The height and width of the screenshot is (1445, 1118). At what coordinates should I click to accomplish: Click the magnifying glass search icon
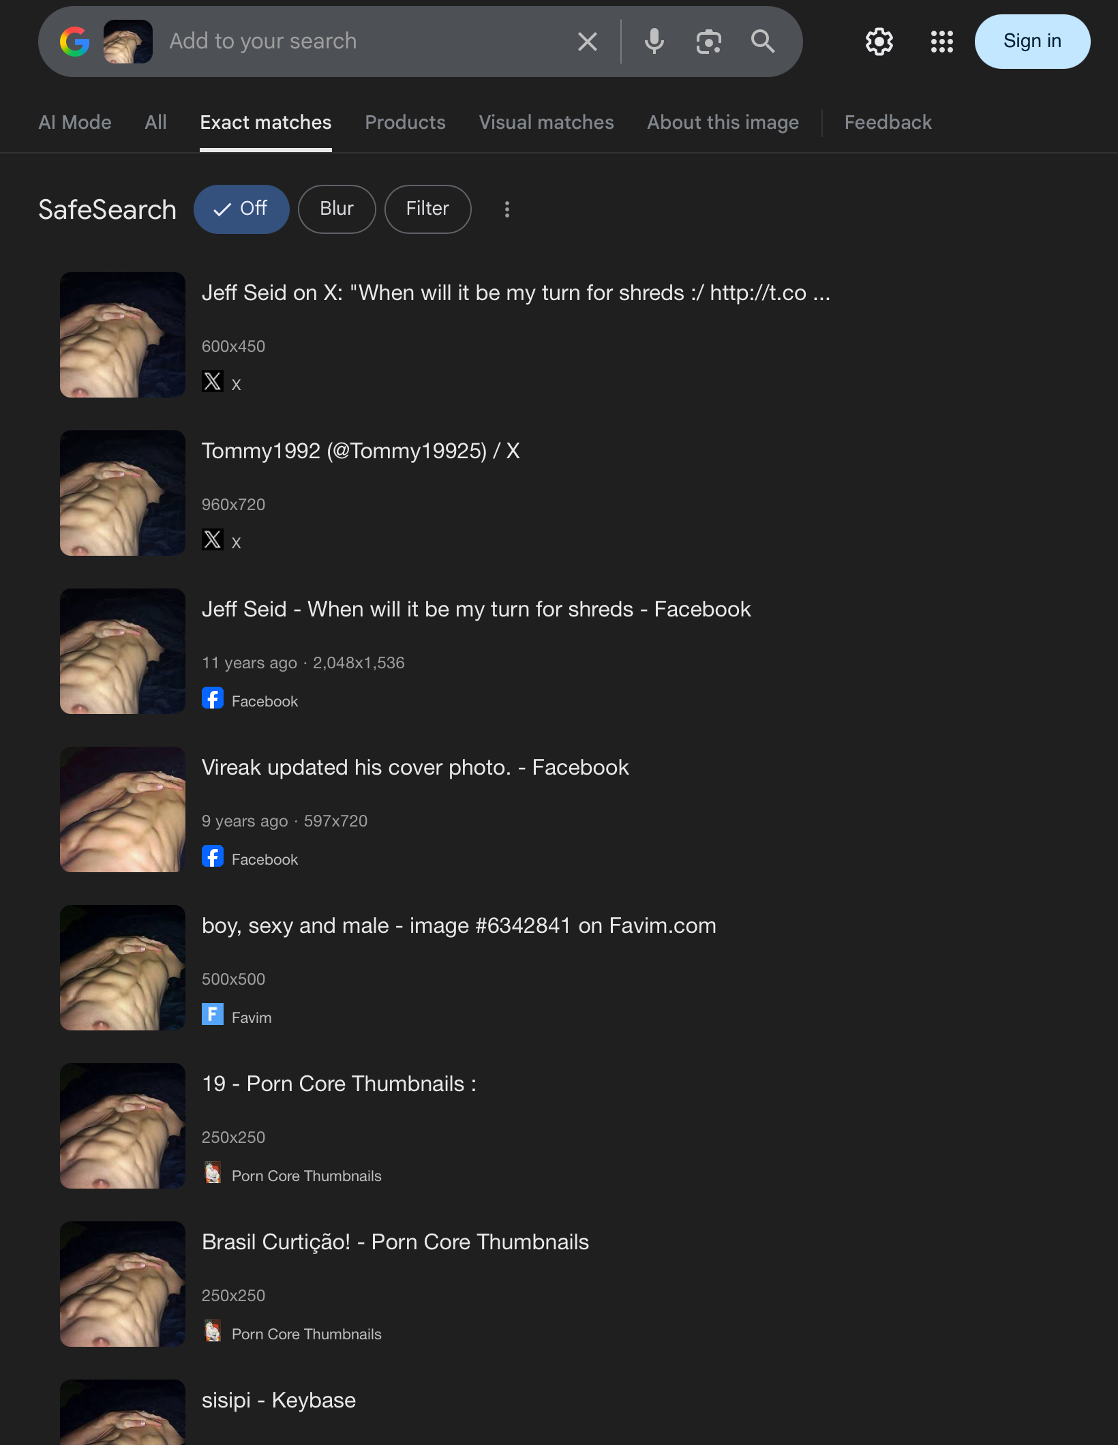(x=763, y=42)
